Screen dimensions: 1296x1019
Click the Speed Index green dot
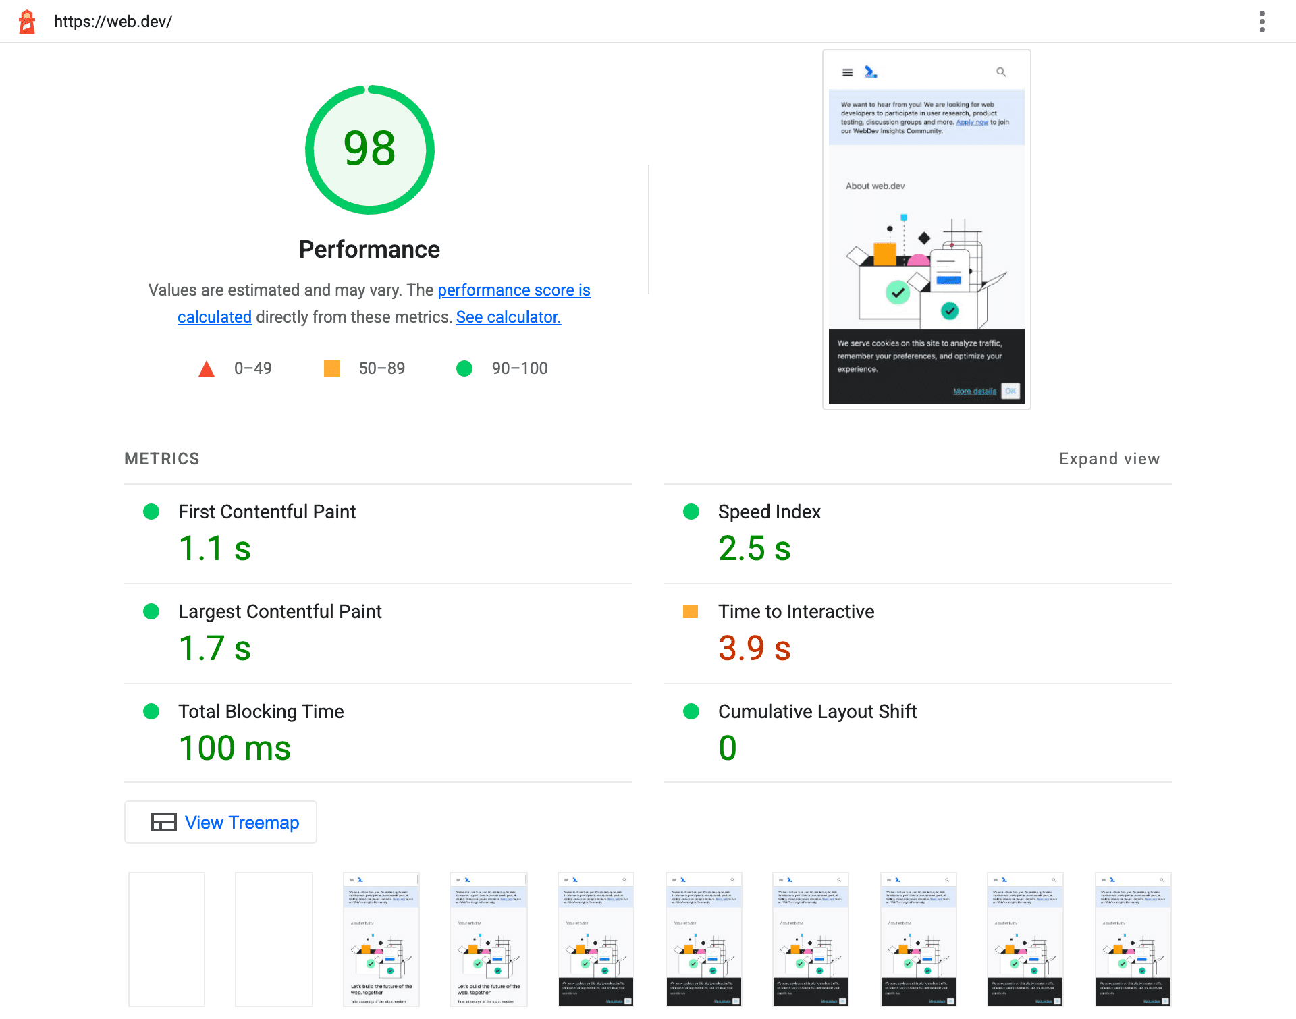click(688, 512)
